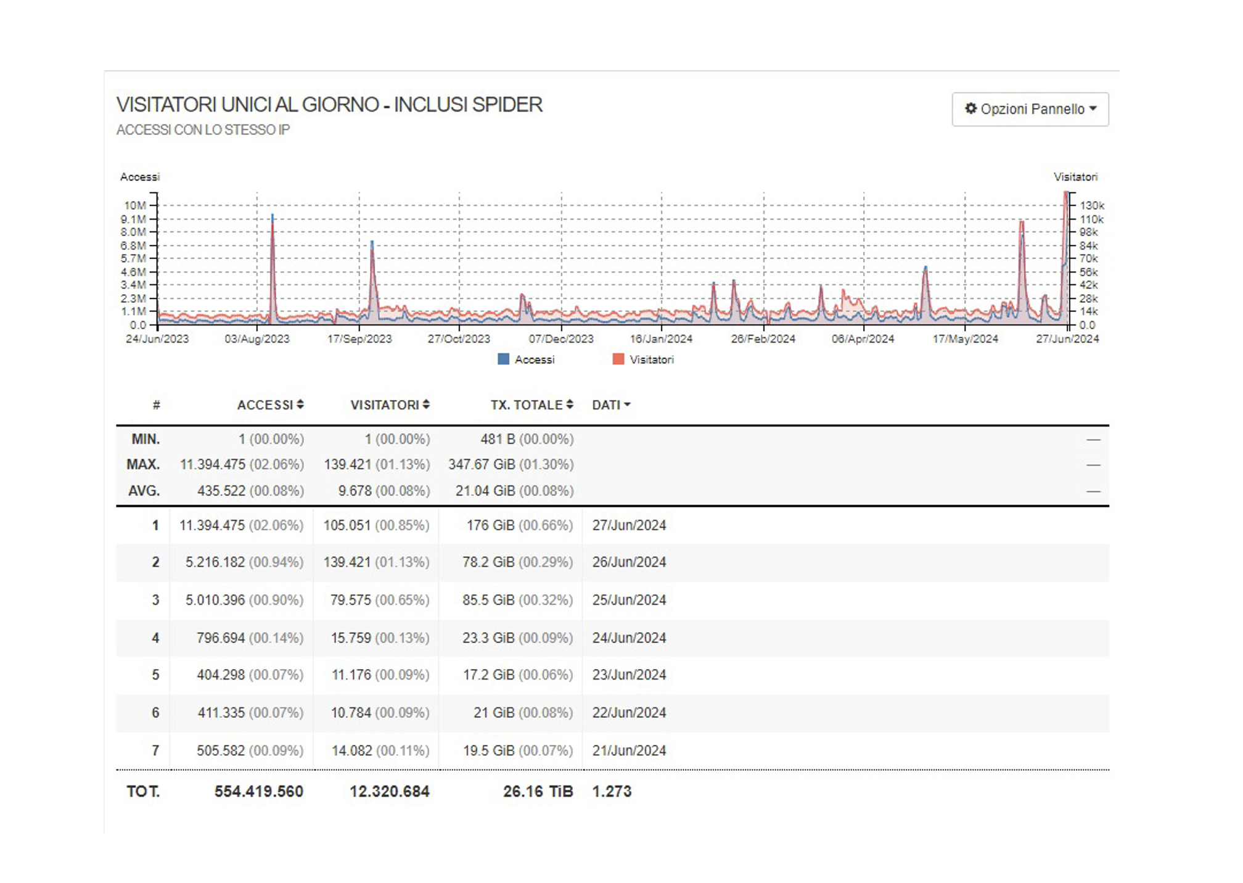Click the total 12.320.684 visitatori value
The height and width of the screenshot is (883, 1243).
[389, 792]
